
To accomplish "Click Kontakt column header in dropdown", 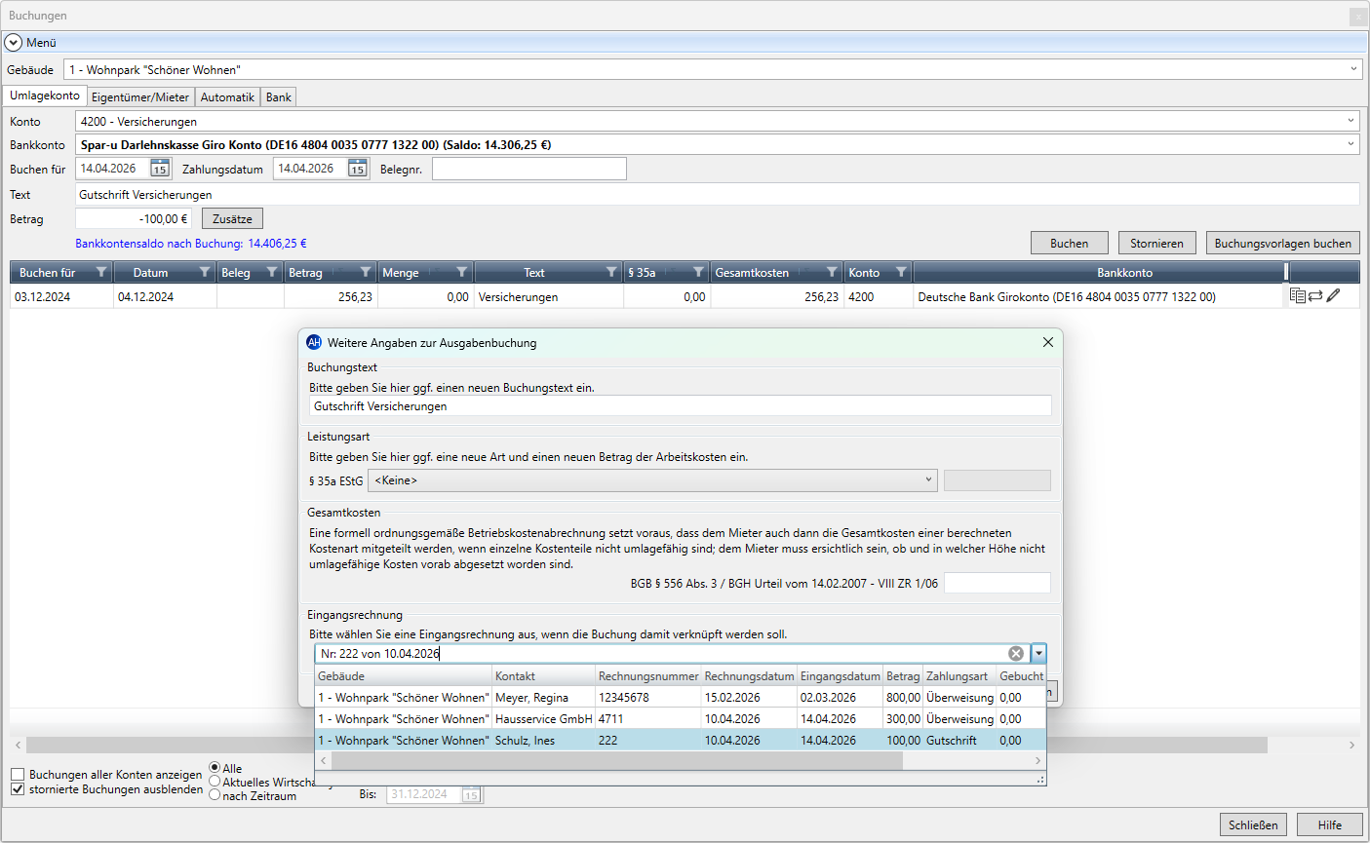I will click(543, 676).
